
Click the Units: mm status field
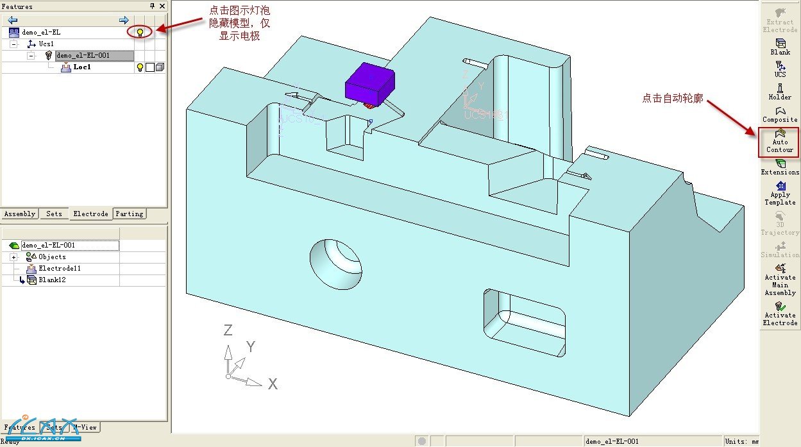point(742,441)
